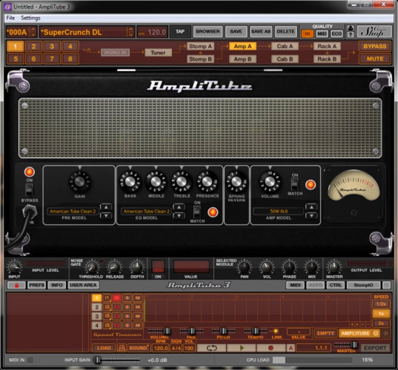Screen dimensions: 398x370
Task: Open the SuperCrunch DL preset selector arrows
Action: (x=131, y=32)
